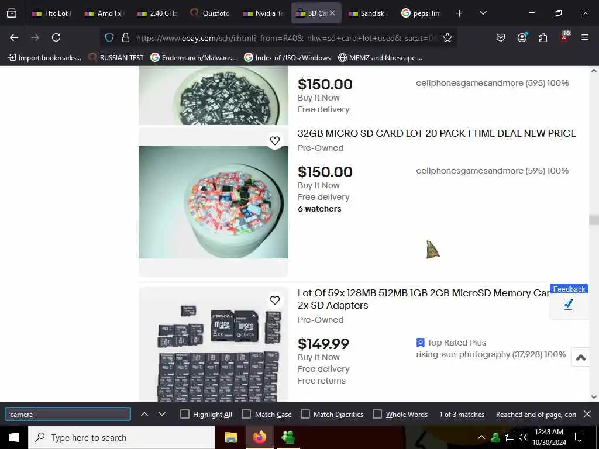Open the 32GB MICRO SD CARD LOT listing title
599x449 pixels.
[x=436, y=133]
